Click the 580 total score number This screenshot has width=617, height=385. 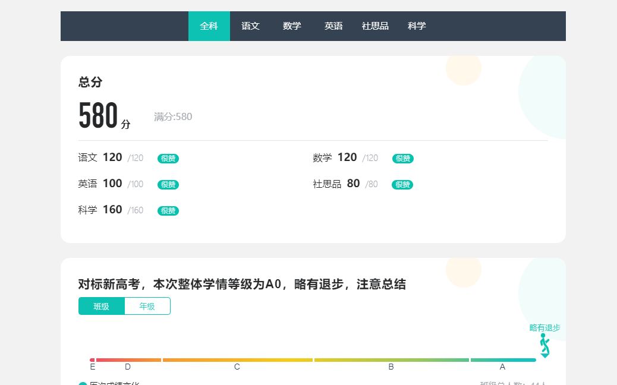[99, 116]
